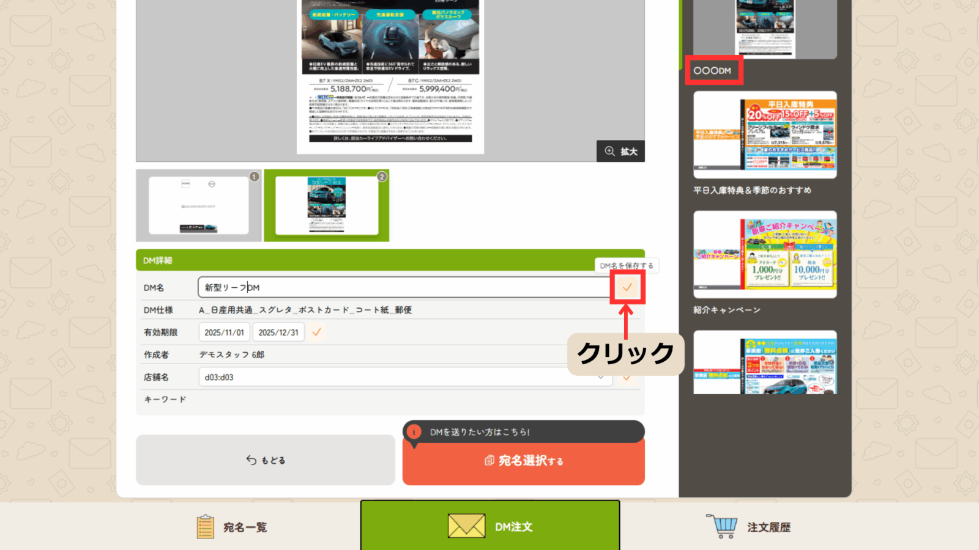Open 宛名一覧 clipboard tab
This screenshot has width=979, height=550.
point(233,527)
